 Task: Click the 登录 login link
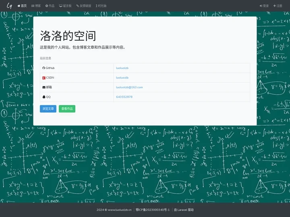point(264,6)
